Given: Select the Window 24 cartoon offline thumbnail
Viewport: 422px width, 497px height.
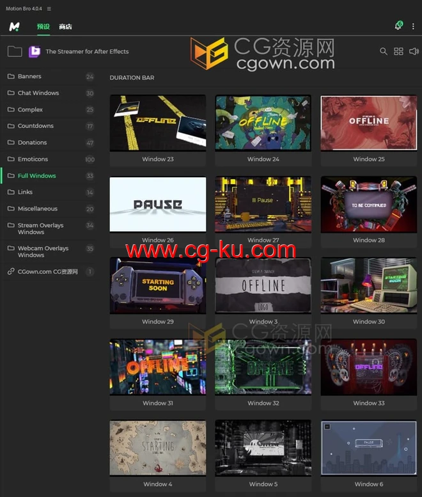Looking at the screenshot, I should click(x=263, y=123).
